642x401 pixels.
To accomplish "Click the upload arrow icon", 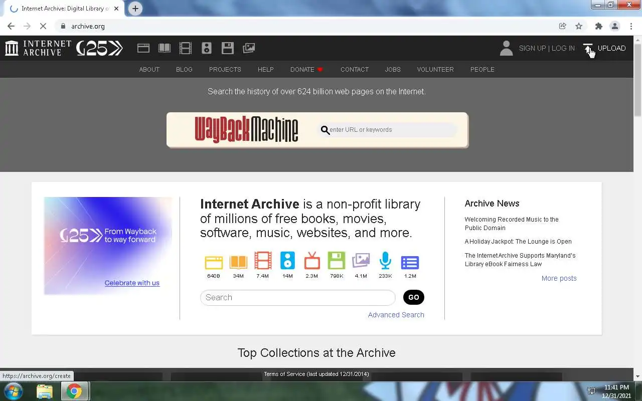I will click(588, 48).
